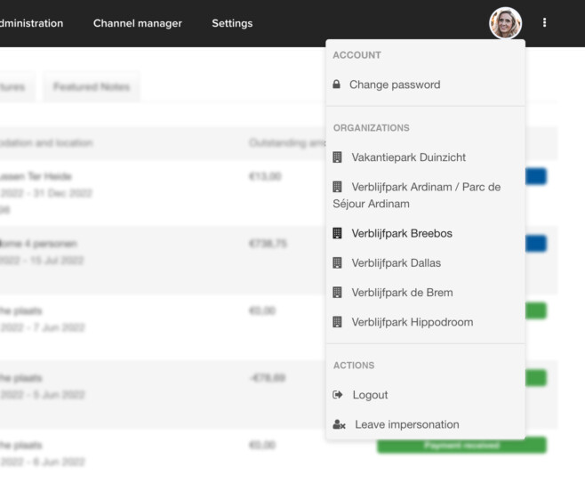Click the building icon next to Vakantiepark Duinzicht

(338, 157)
